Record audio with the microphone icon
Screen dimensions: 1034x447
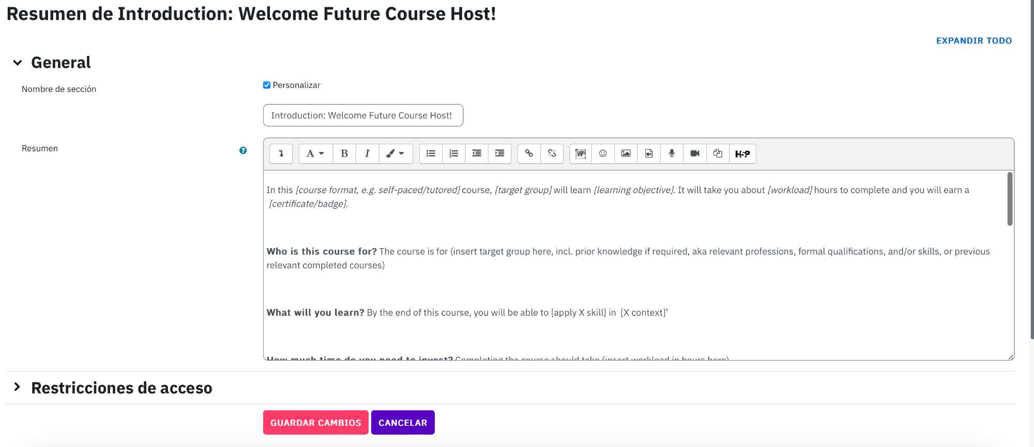point(672,153)
